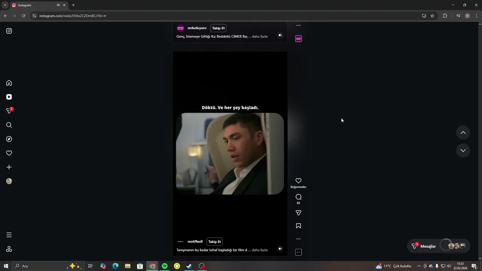Open Notifications heart icon in sidebar
This screenshot has height=271, width=482.
[x=9, y=153]
